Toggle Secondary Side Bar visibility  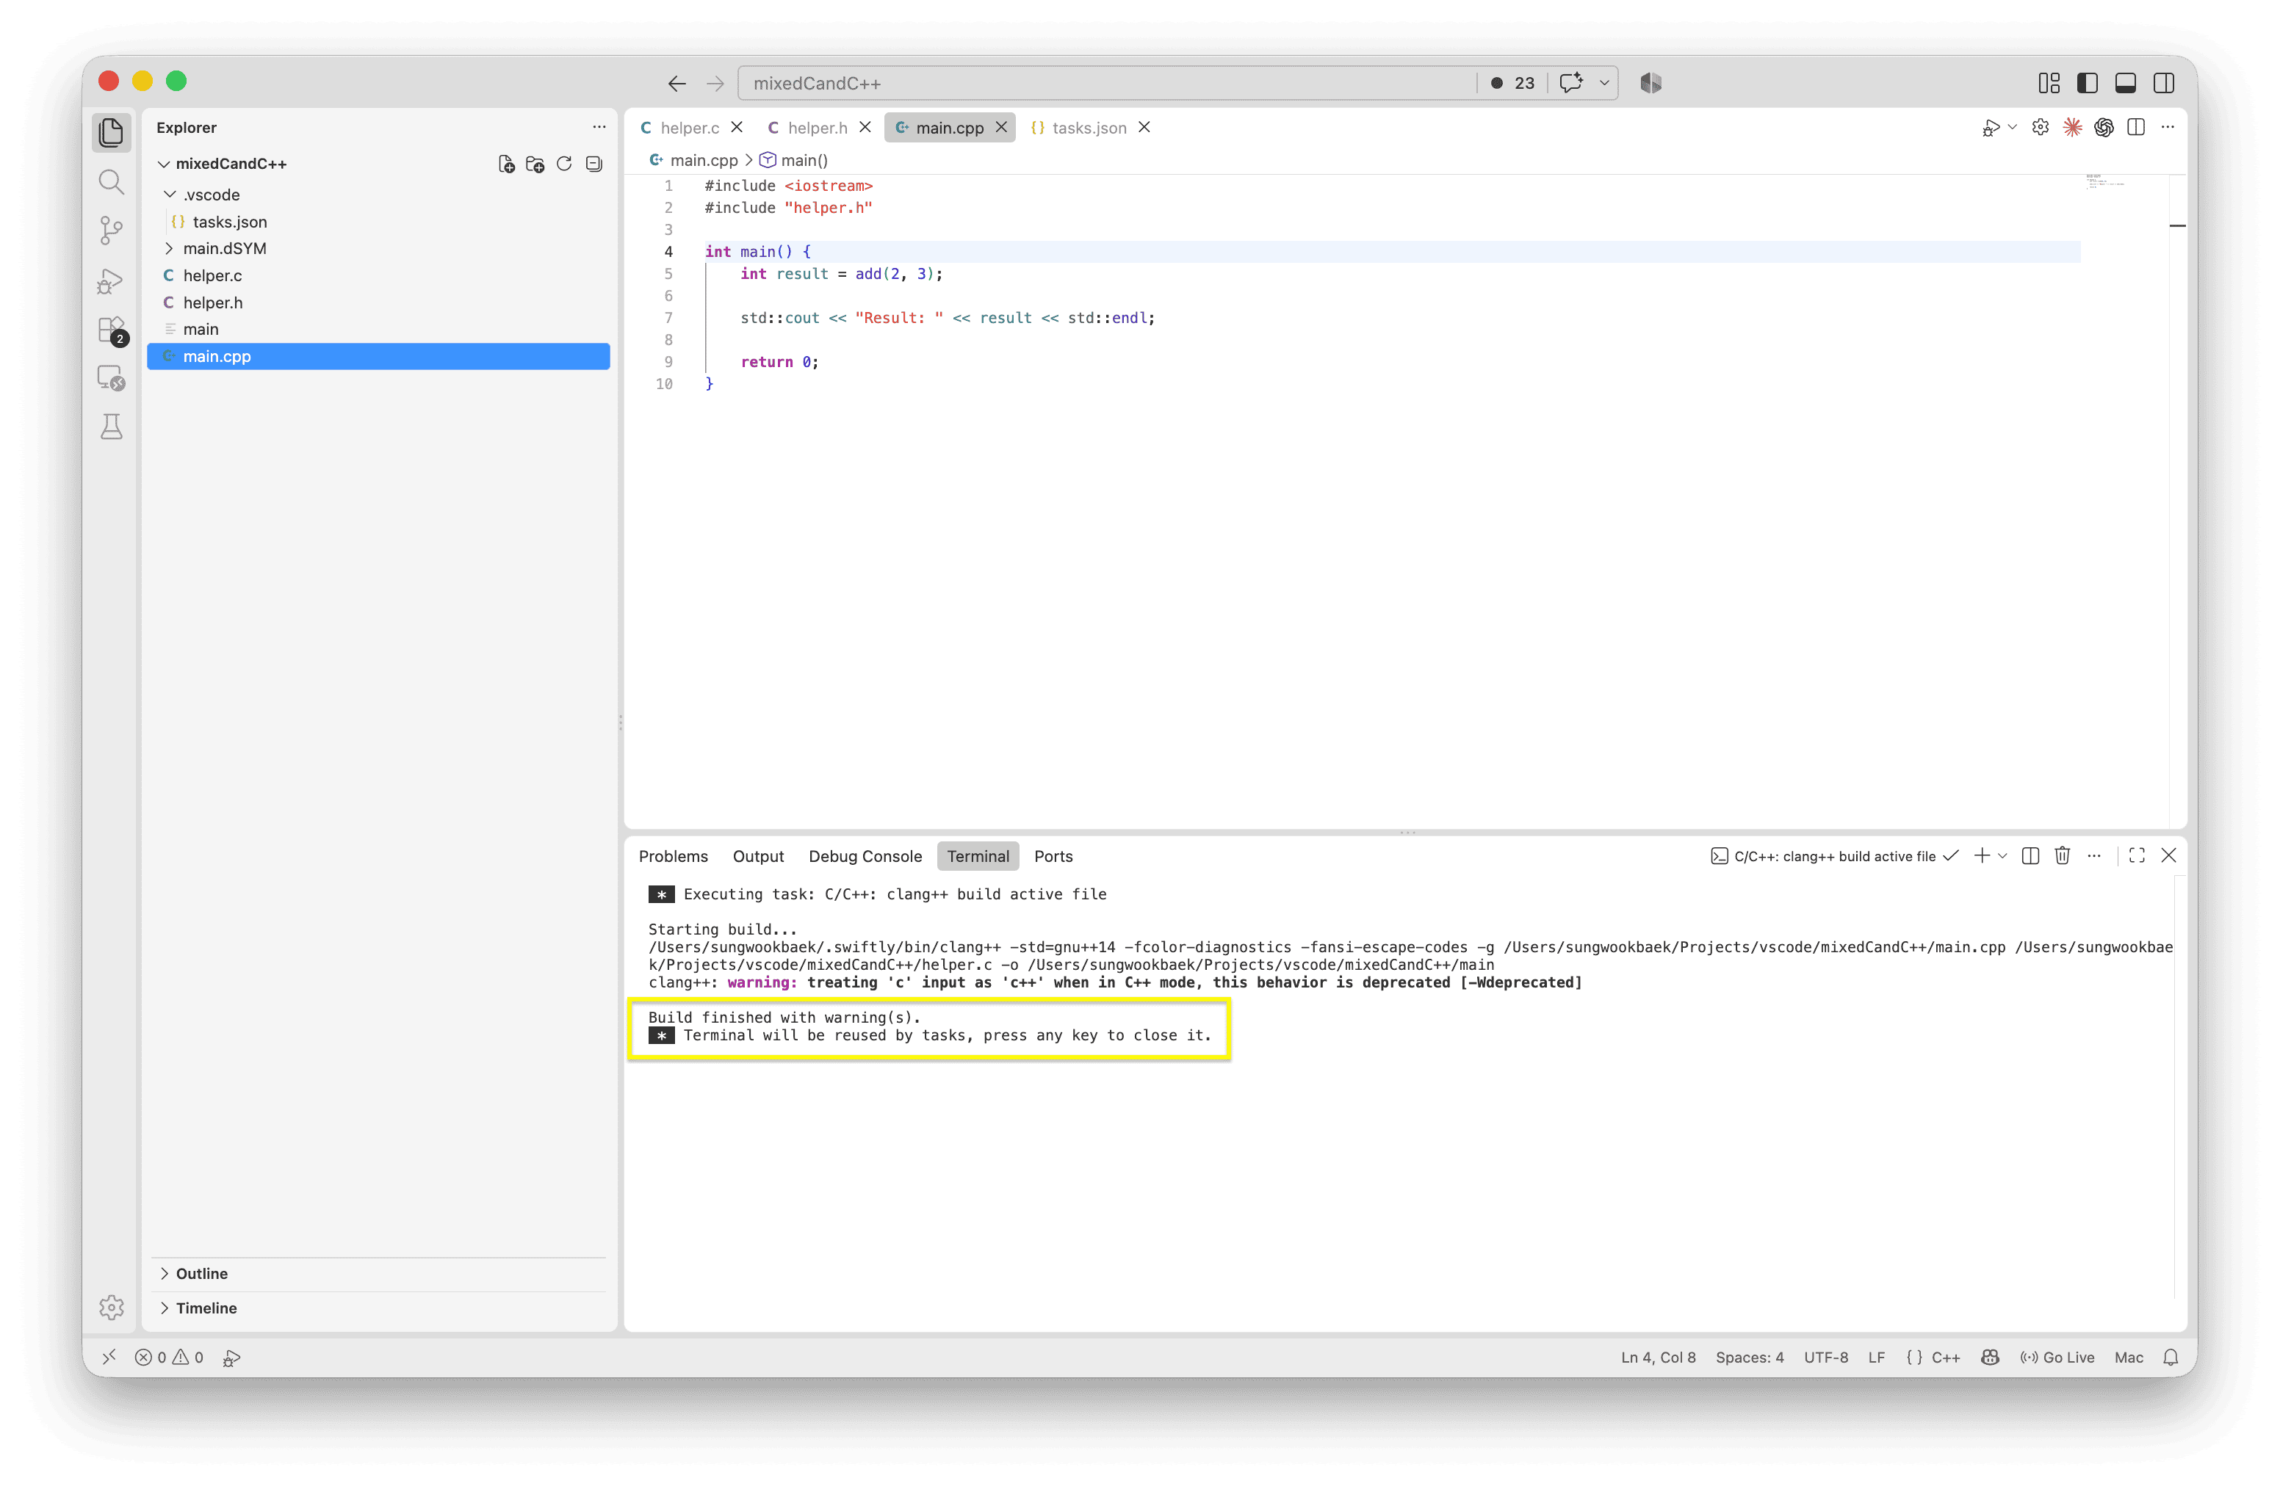[2163, 83]
